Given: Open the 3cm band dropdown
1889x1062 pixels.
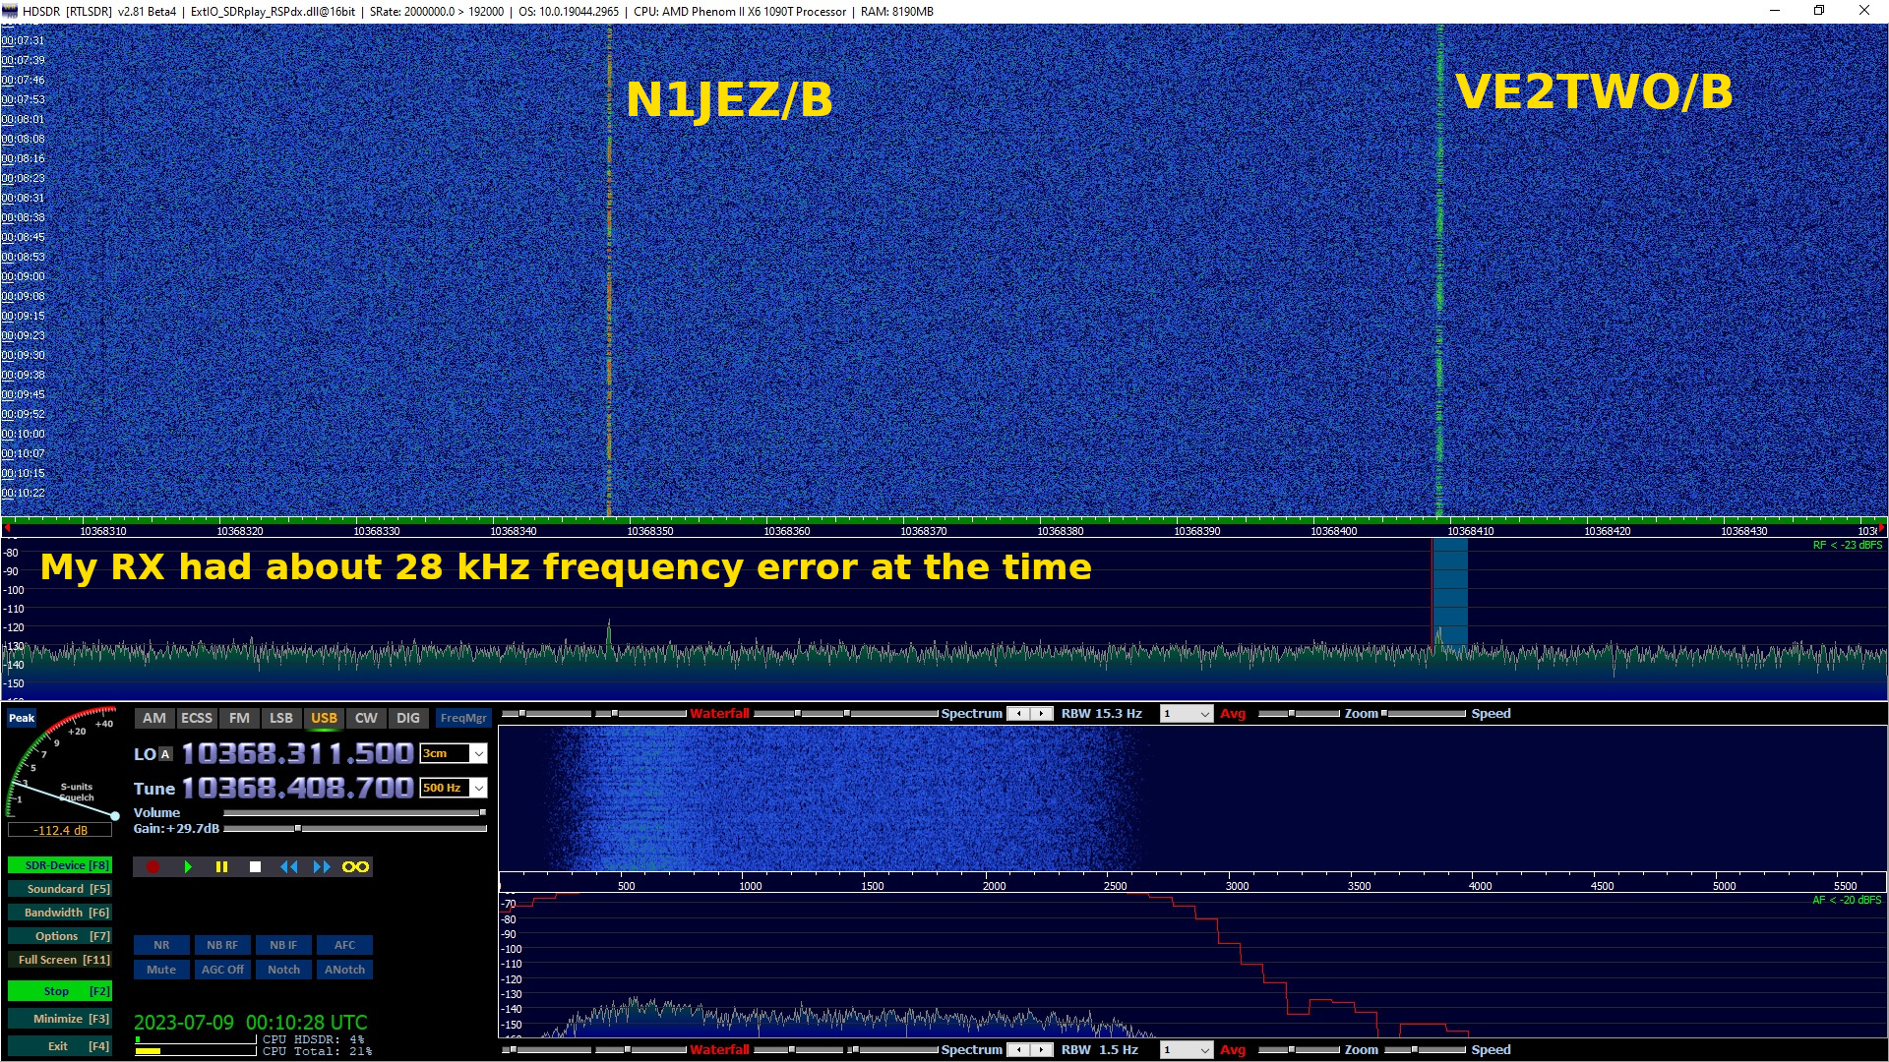Looking at the screenshot, I should coord(478,754).
